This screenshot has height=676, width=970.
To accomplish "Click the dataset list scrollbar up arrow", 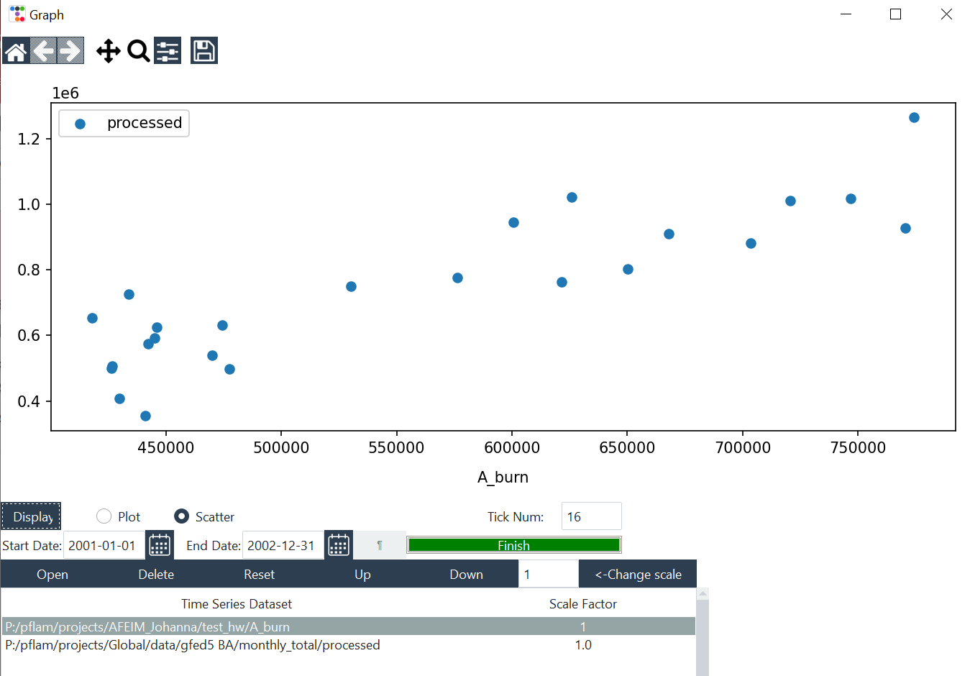I will (703, 594).
